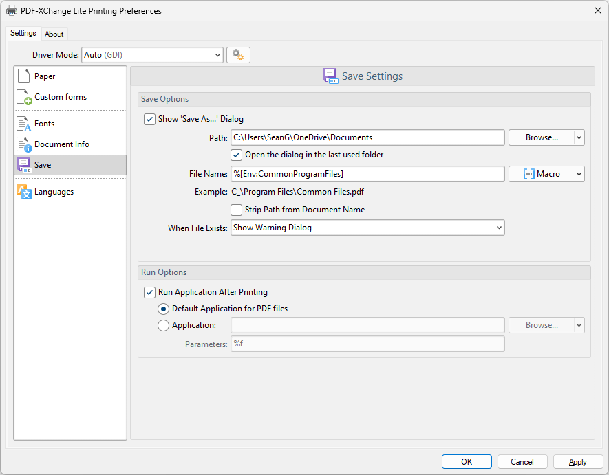The image size is (609, 475).
Task: Click the Save Settings header icon
Action: pyautogui.click(x=330, y=76)
